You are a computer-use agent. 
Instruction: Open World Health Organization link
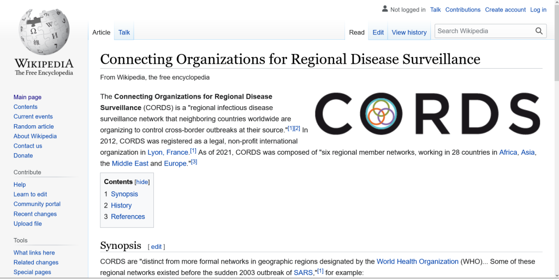click(418, 261)
